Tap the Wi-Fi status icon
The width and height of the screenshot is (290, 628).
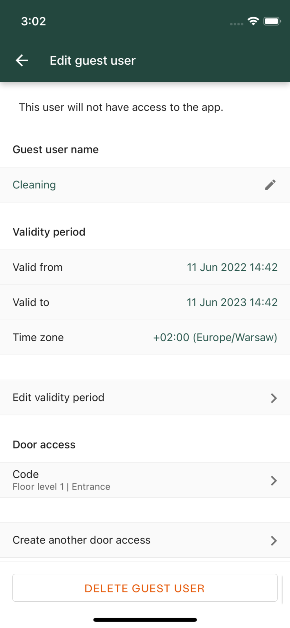point(253,21)
